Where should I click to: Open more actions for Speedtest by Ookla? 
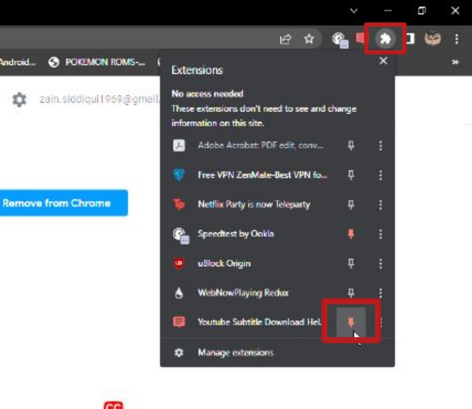(381, 234)
